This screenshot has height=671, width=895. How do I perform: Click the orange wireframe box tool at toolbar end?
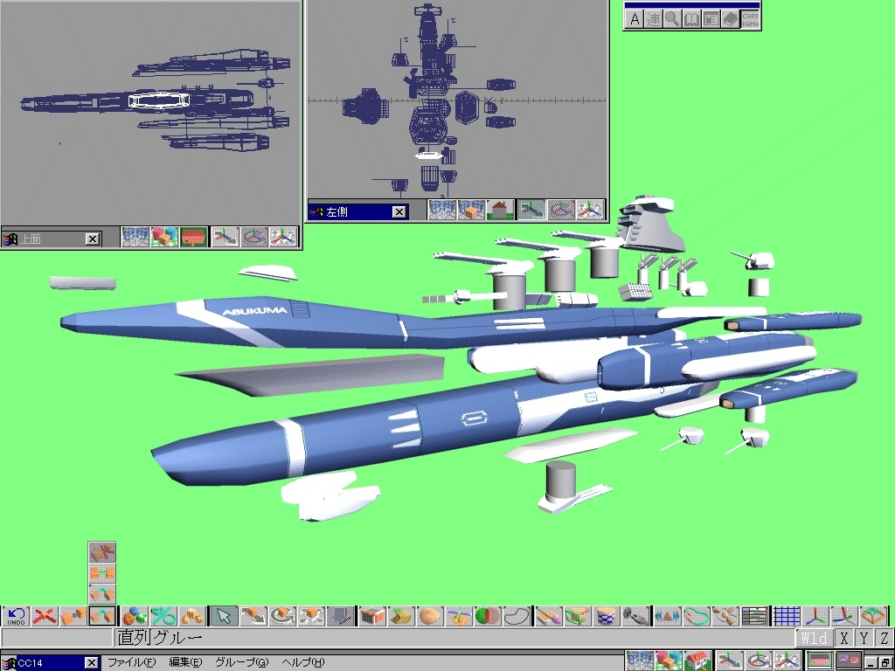[x=874, y=616]
